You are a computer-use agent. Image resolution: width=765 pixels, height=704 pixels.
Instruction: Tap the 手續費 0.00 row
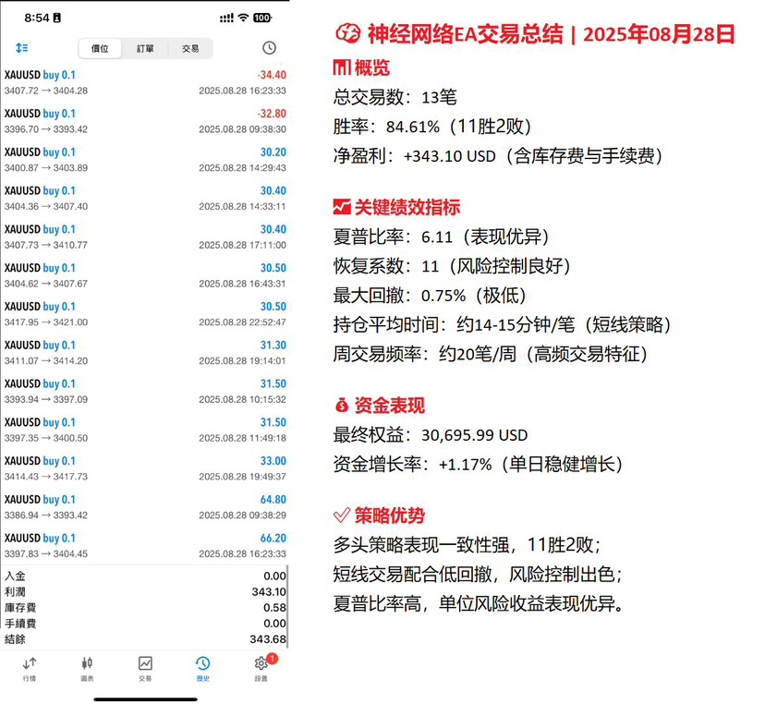tap(145, 623)
